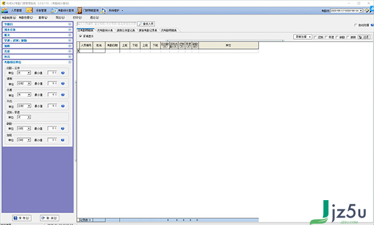The image size is (374, 225).
Task: Click the help icon beside 自动处理 checkbox
Action: tap(372, 25)
